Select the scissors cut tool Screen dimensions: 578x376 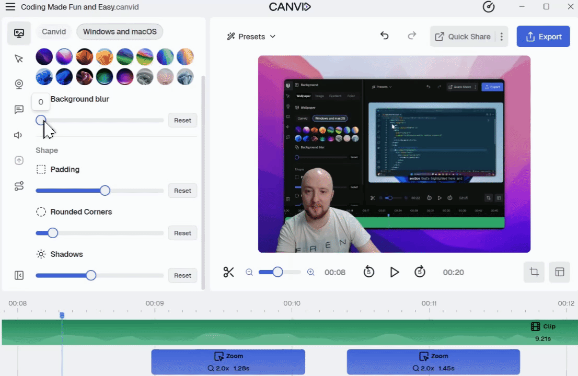tap(228, 272)
